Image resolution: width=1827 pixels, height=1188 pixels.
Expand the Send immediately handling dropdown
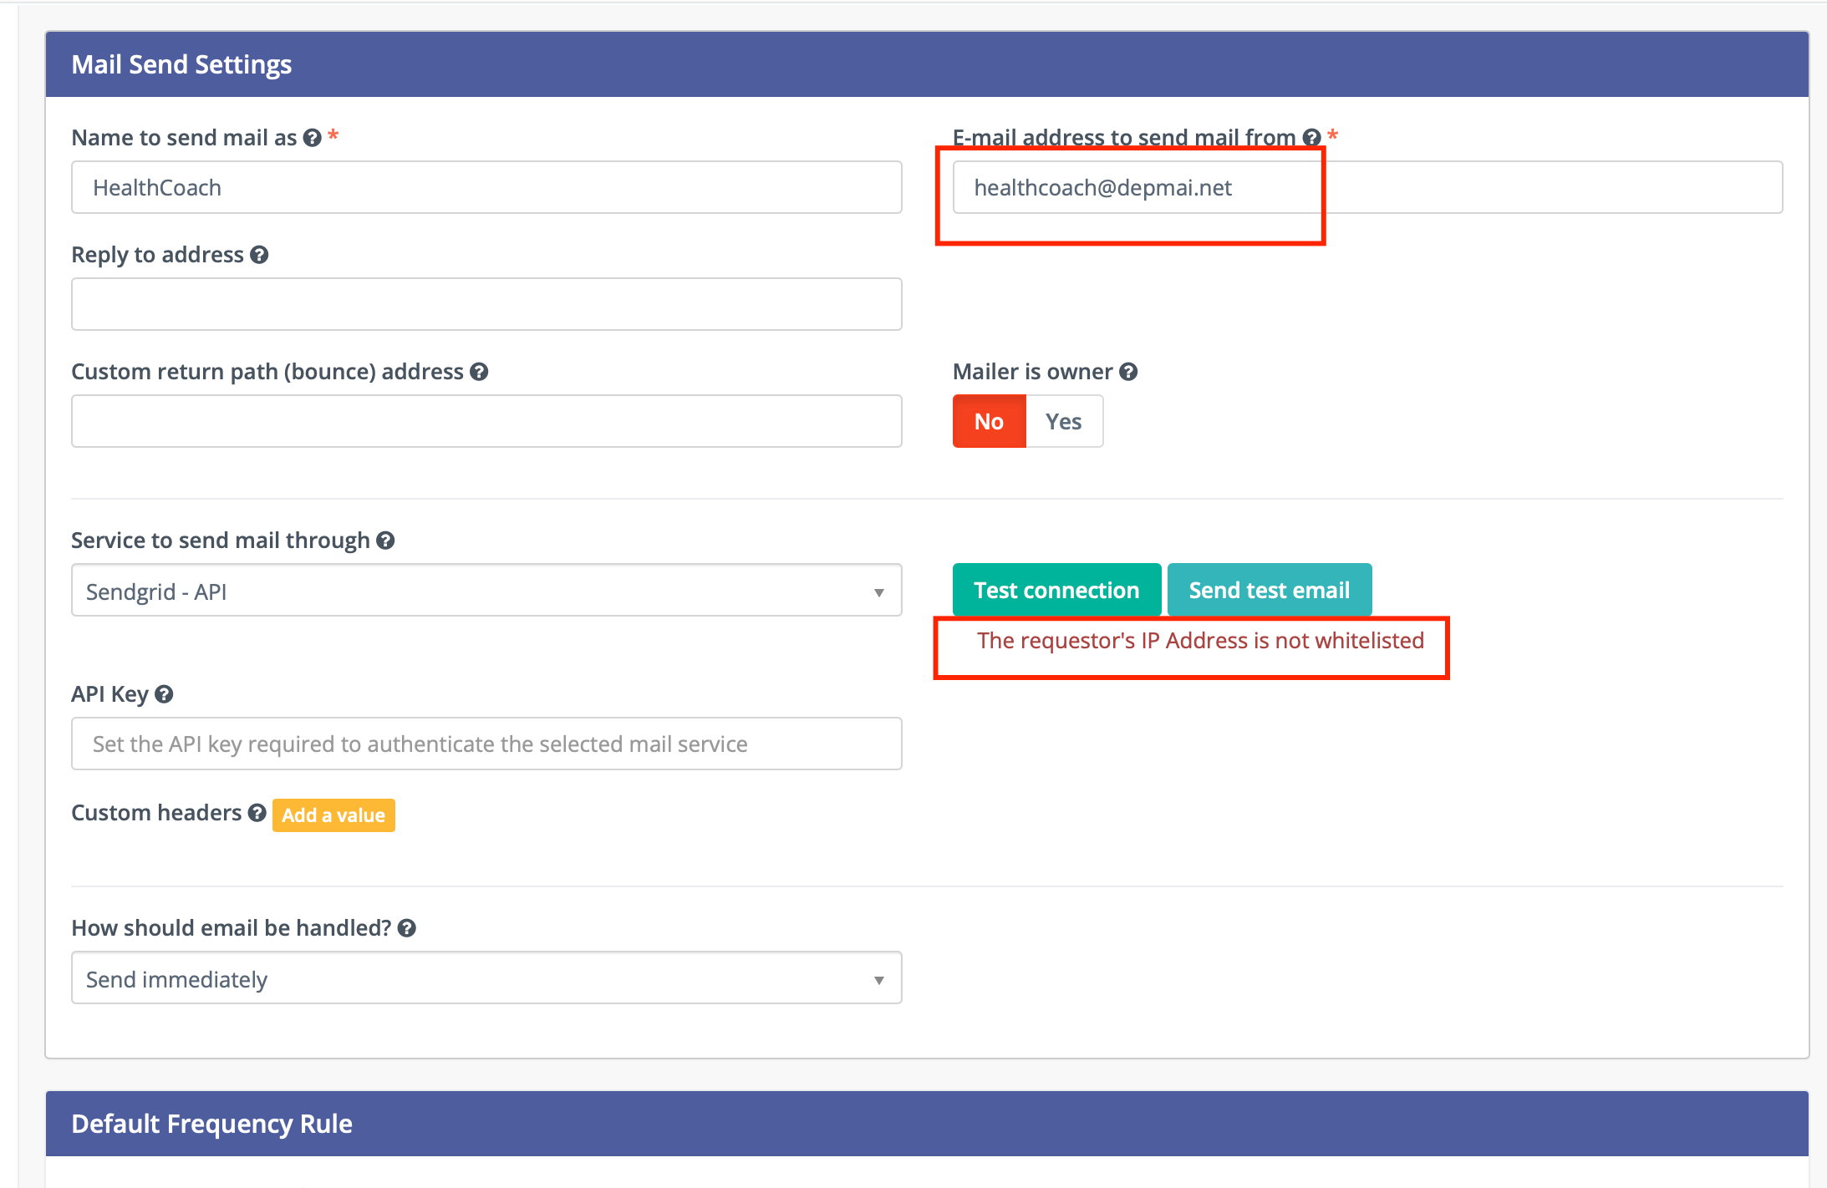pos(486,978)
